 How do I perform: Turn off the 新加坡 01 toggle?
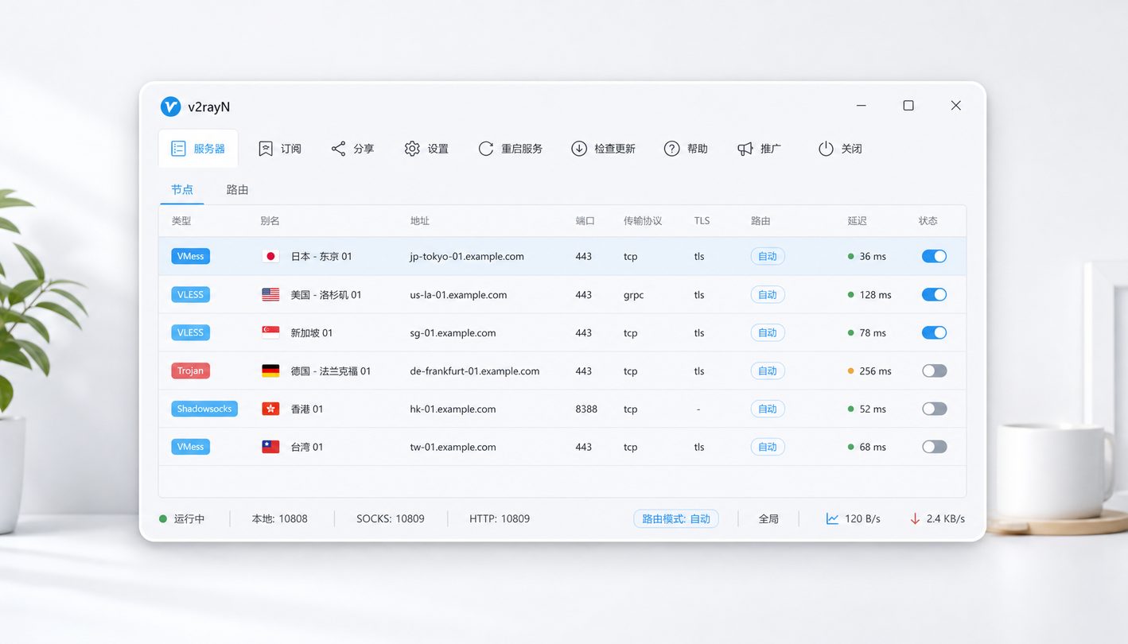click(x=934, y=332)
